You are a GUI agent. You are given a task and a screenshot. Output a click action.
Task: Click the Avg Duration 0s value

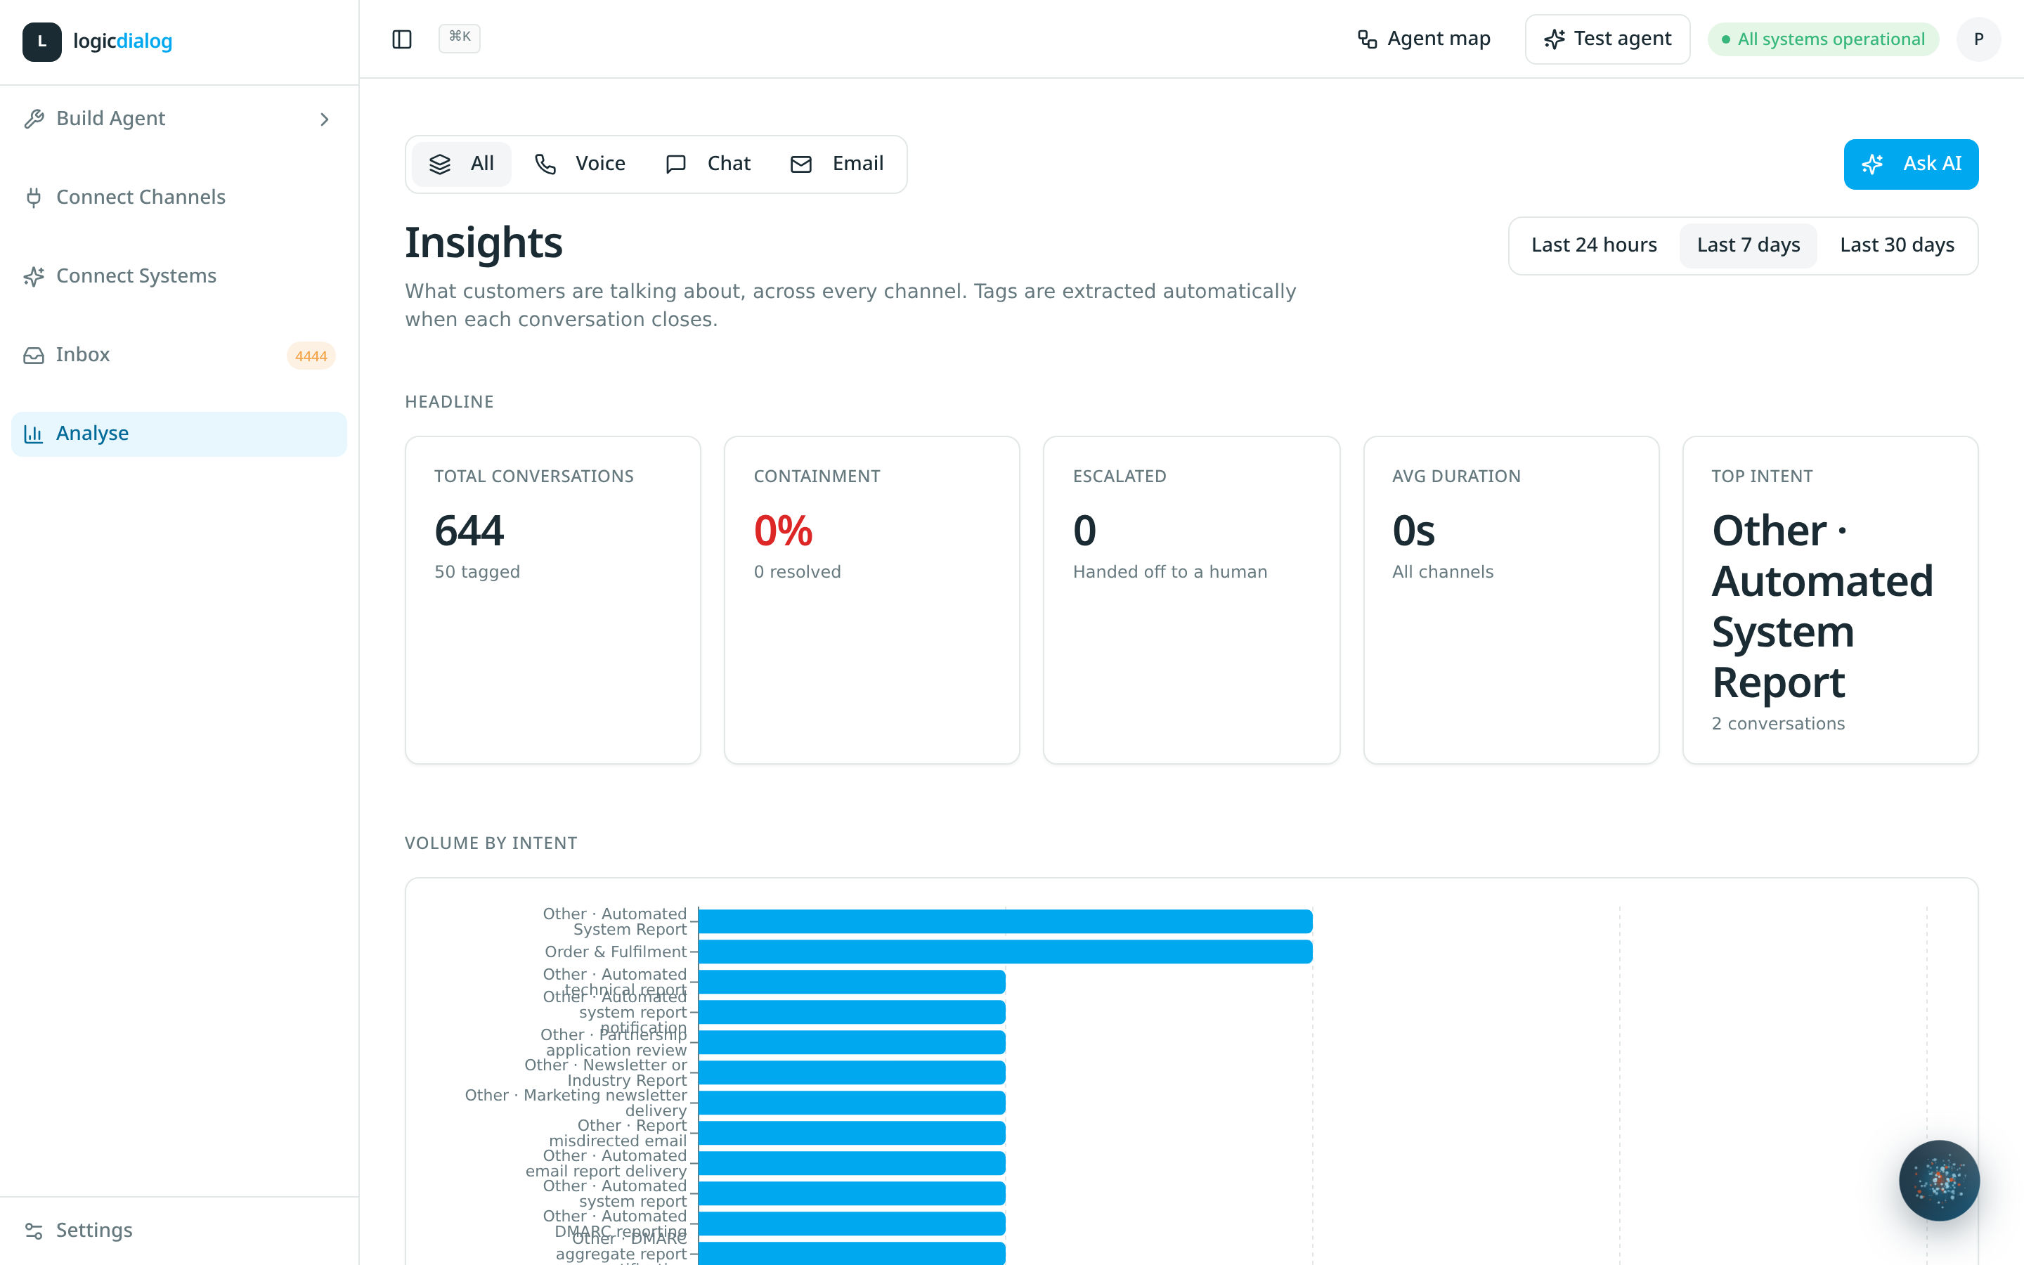1413,531
